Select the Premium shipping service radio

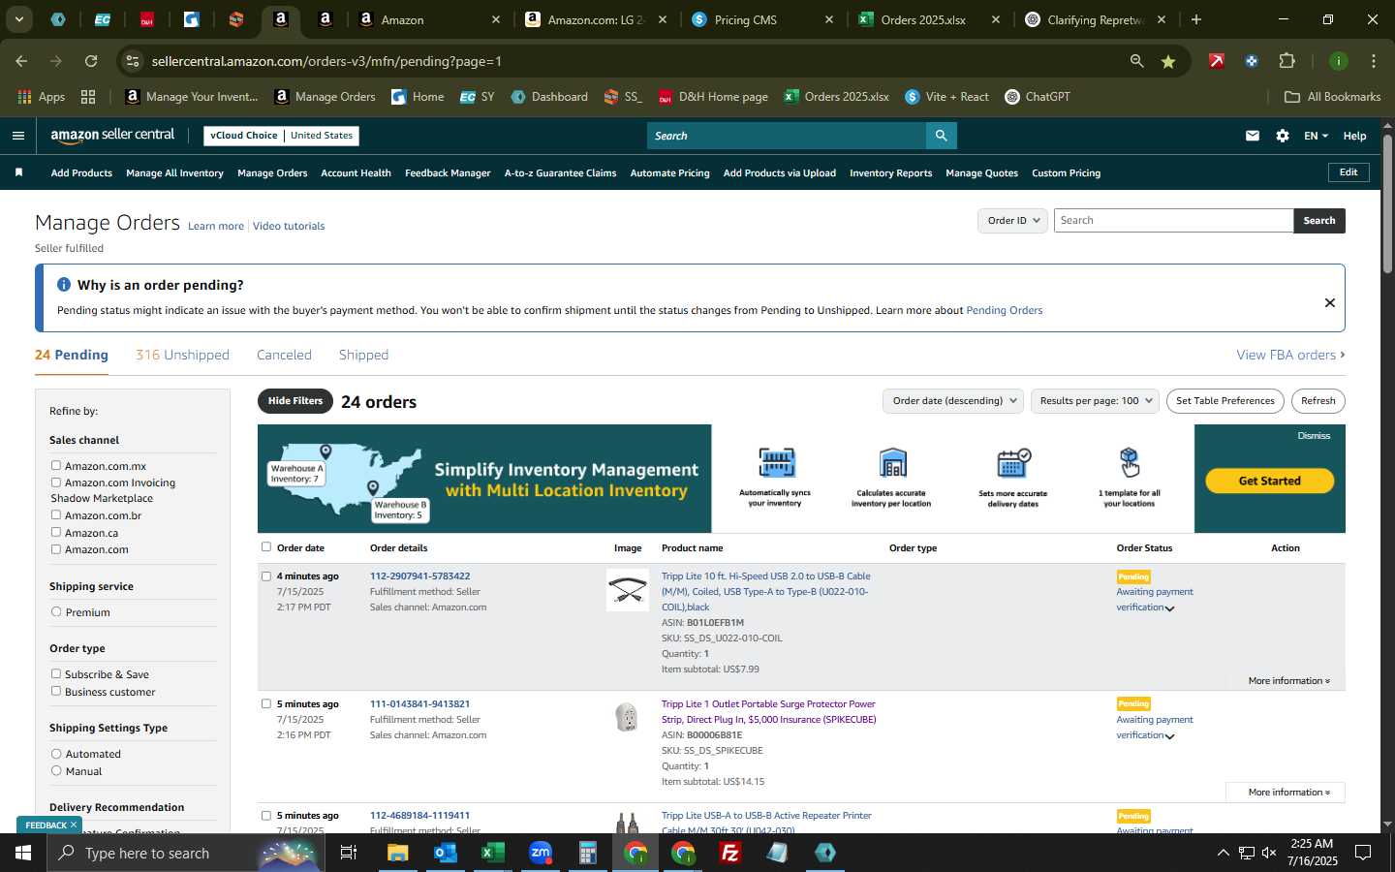pos(56,612)
